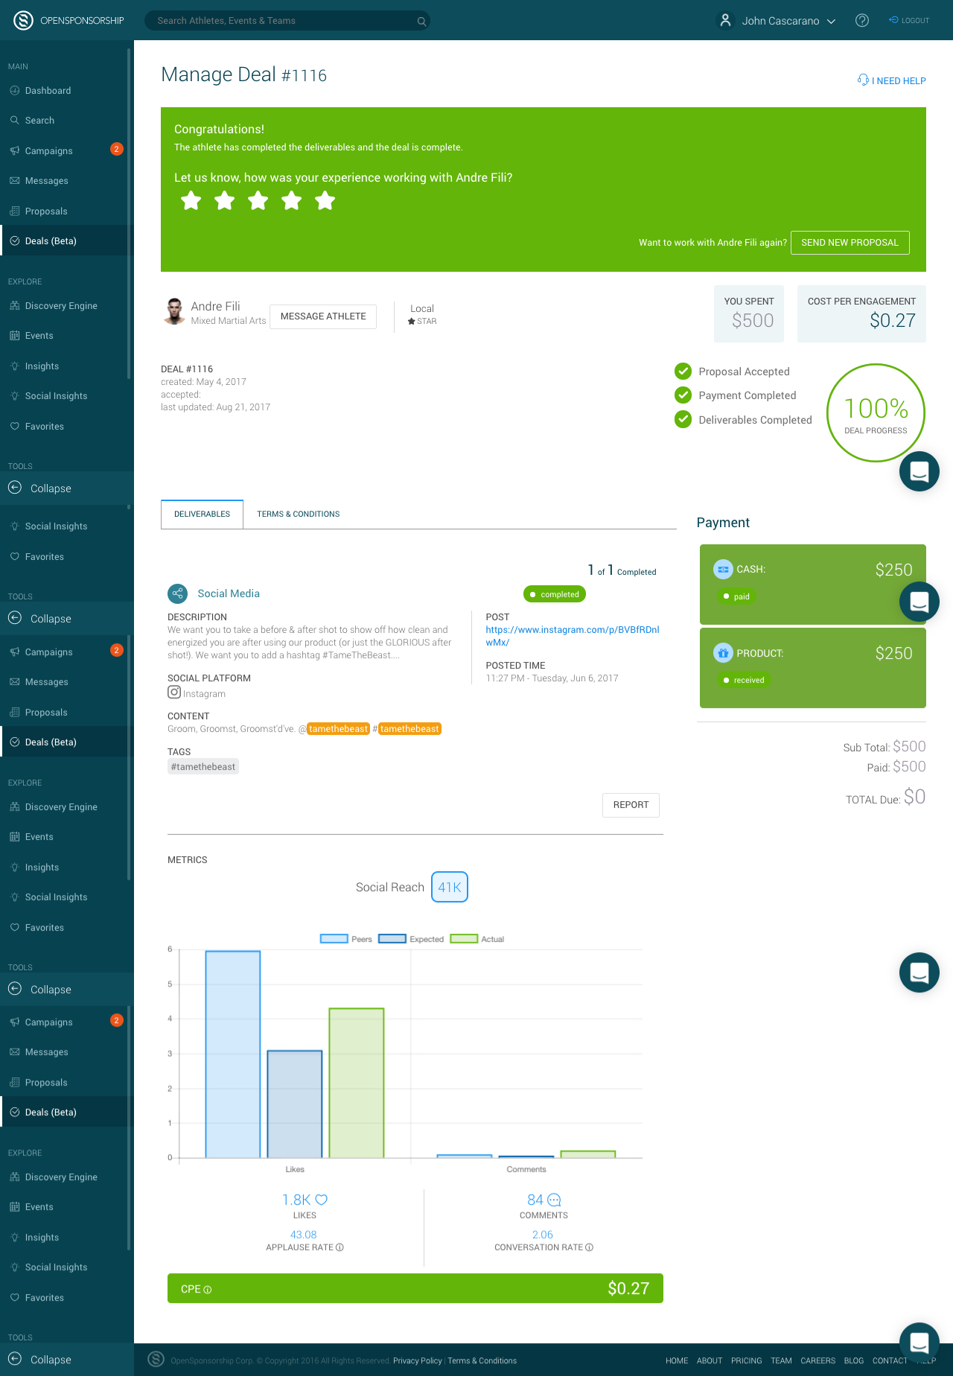Open the footer Terms & Conditions link

pyautogui.click(x=482, y=1360)
